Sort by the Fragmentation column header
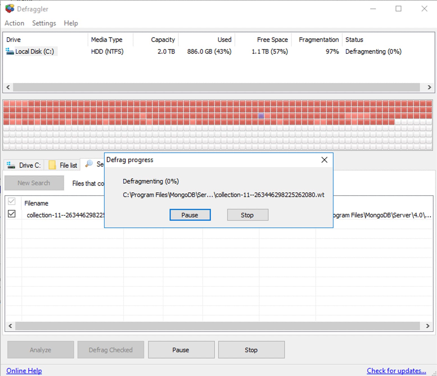This screenshot has height=376, width=437. 319,40
